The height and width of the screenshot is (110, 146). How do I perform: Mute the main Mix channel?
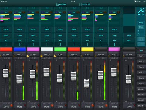[129, 107]
